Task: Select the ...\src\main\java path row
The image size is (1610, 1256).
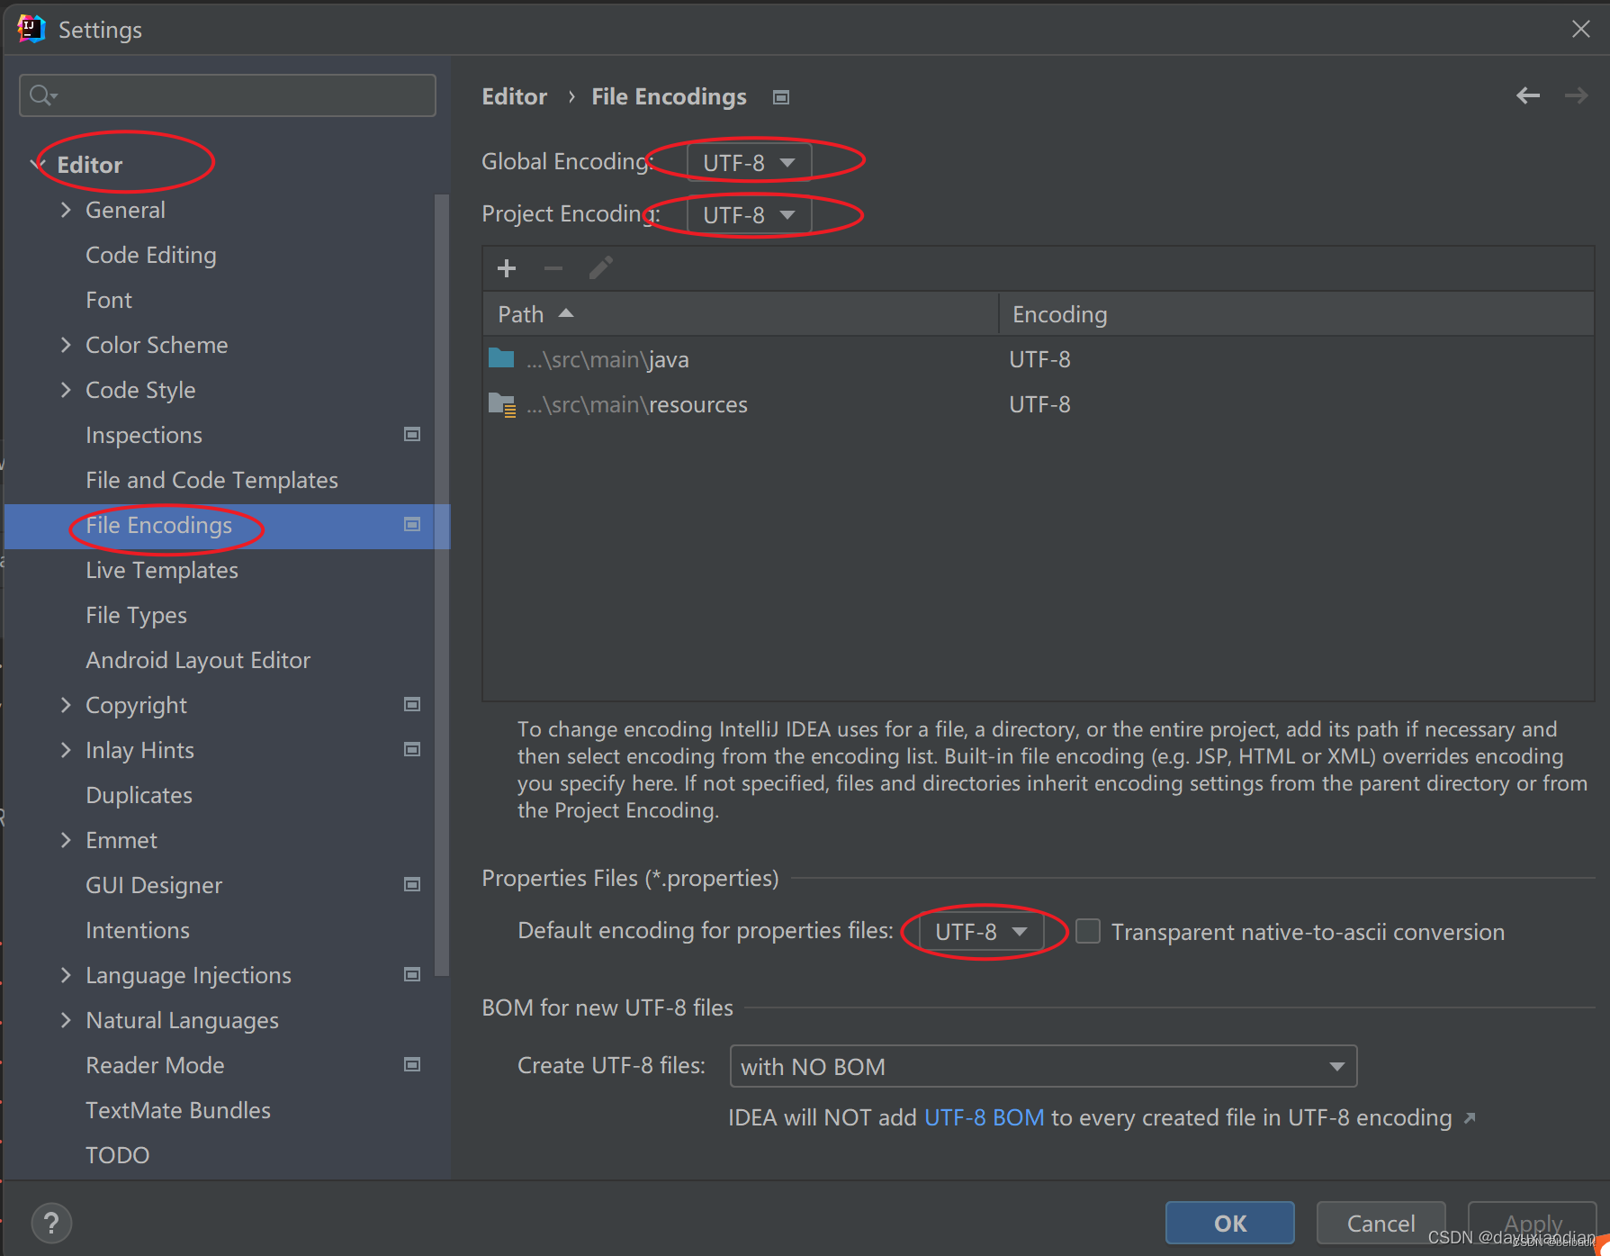Action: pos(741,359)
